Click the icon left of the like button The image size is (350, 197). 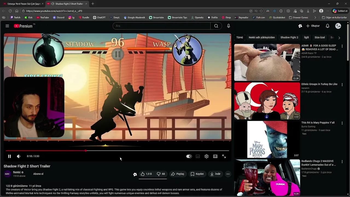click(x=135, y=174)
